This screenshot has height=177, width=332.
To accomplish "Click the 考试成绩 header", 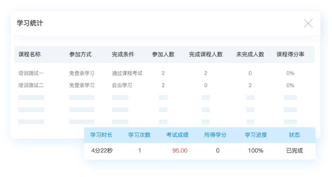I will coord(177,135).
